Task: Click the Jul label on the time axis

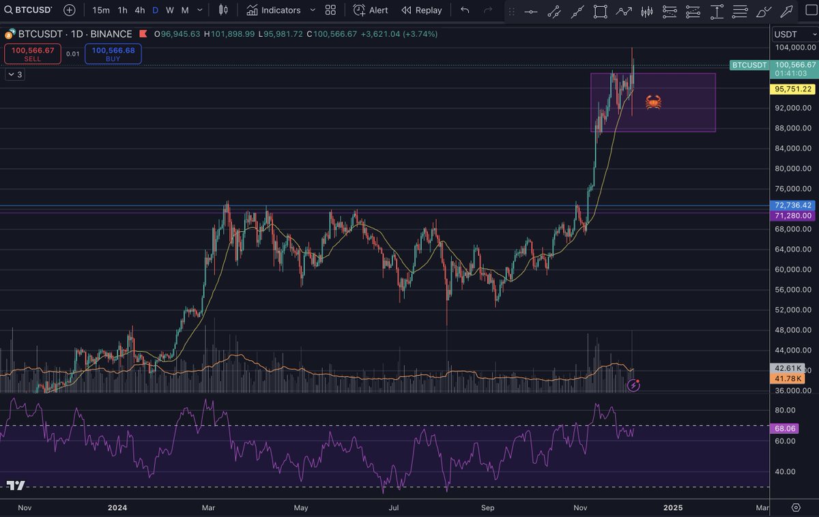Action: pos(394,507)
